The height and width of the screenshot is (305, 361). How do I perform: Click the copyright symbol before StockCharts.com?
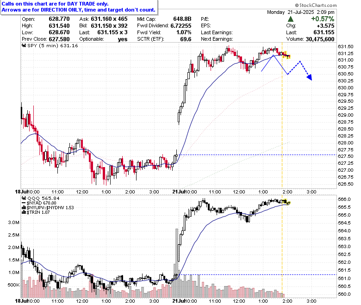[297, 5]
